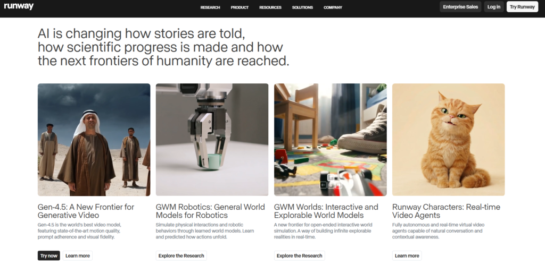This screenshot has width=545, height=265.
Task: Open the Research menu
Action: click(210, 7)
